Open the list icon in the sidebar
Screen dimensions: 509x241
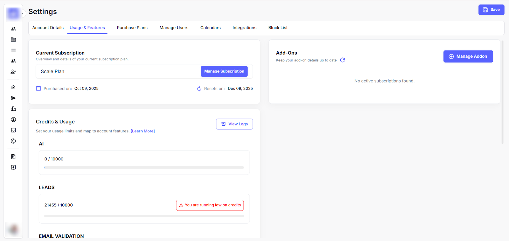(x=13, y=50)
